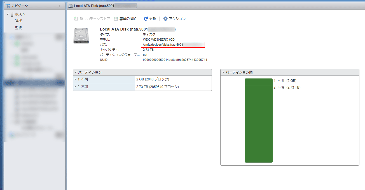Collapse the パーティション図 panel header
365x190 pixels.
pyautogui.click(x=223, y=72)
